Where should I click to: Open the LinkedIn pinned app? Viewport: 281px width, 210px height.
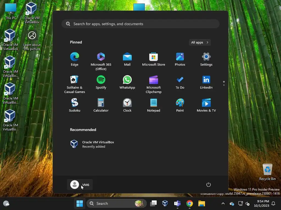206,82
